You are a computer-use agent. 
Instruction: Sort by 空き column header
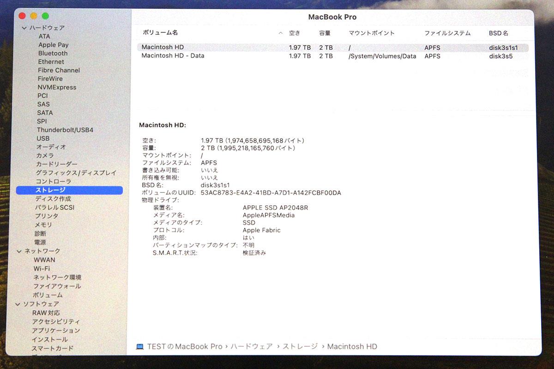295,33
